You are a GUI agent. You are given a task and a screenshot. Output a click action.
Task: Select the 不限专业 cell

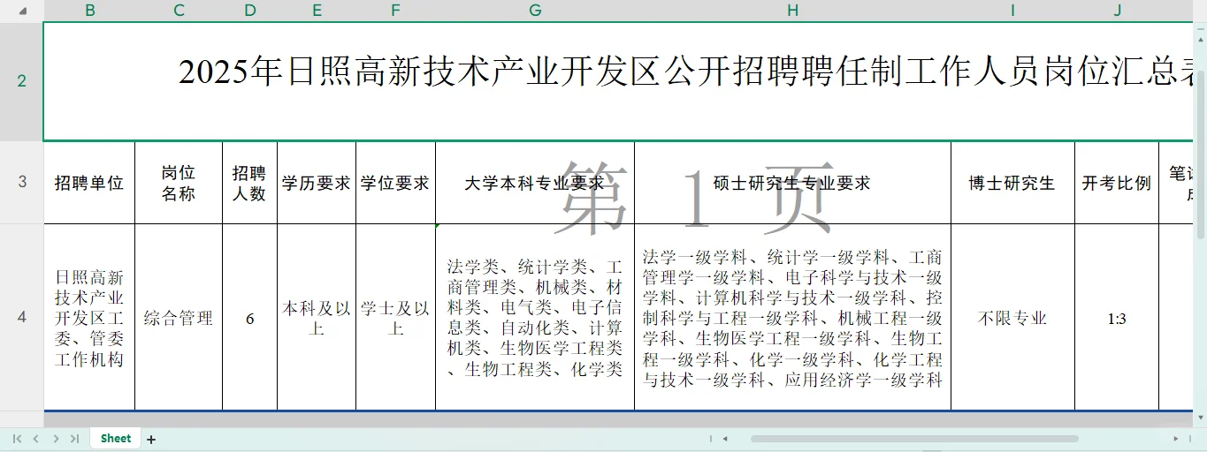tap(1012, 318)
